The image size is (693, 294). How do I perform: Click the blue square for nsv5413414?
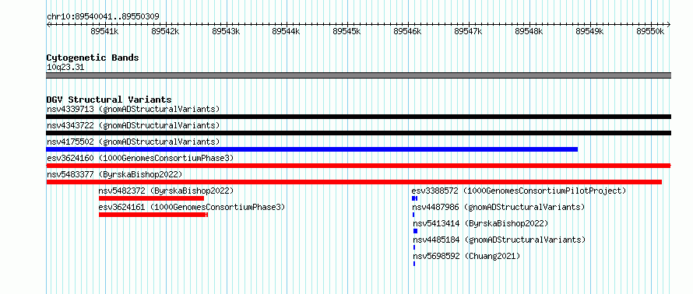(x=416, y=231)
